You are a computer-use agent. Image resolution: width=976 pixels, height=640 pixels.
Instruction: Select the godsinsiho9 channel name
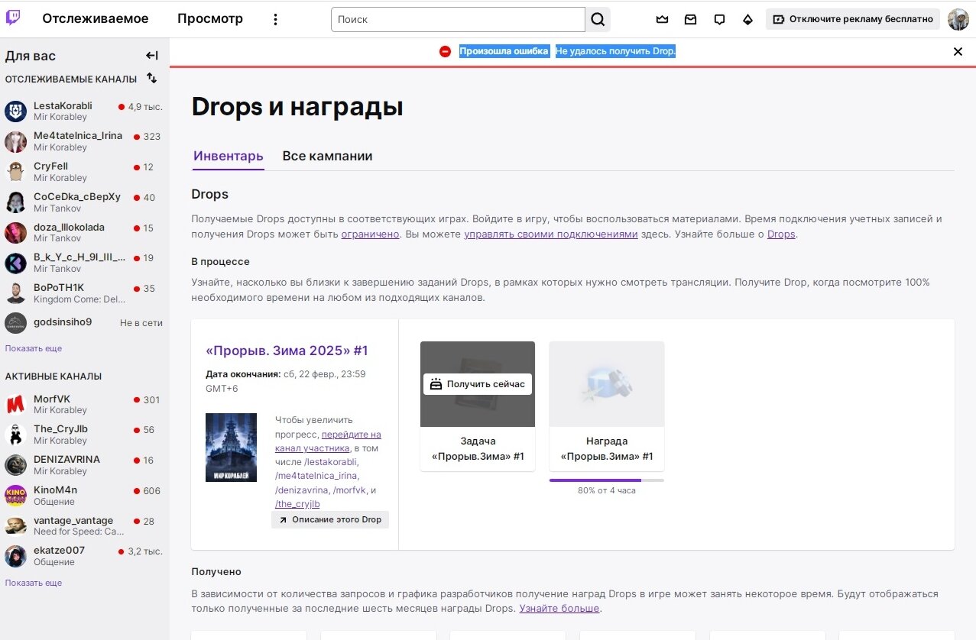click(x=63, y=322)
